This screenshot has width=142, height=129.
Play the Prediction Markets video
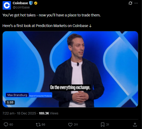click(x=70, y=69)
